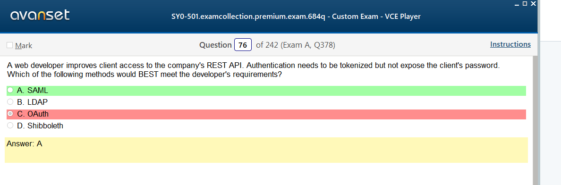Click the yellow Answer: A explanation box

coord(266,150)
